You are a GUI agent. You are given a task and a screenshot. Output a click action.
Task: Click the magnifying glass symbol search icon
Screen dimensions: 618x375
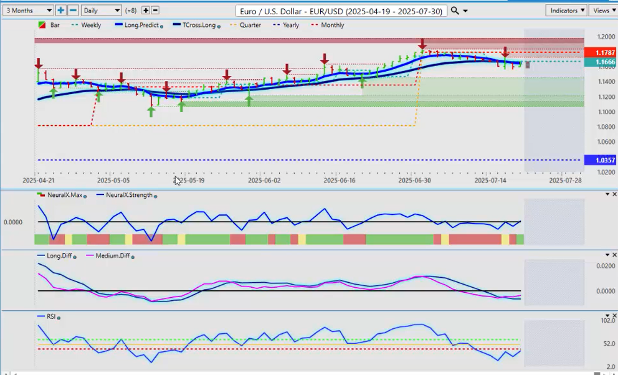[x=455, y=11]
